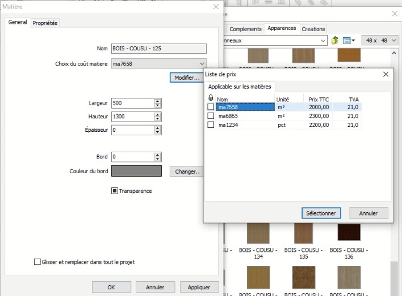Click the Appliquer button

click(x=199, y=287)
